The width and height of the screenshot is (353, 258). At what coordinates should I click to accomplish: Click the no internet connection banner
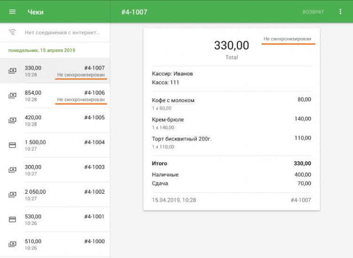tap(62, 32)
